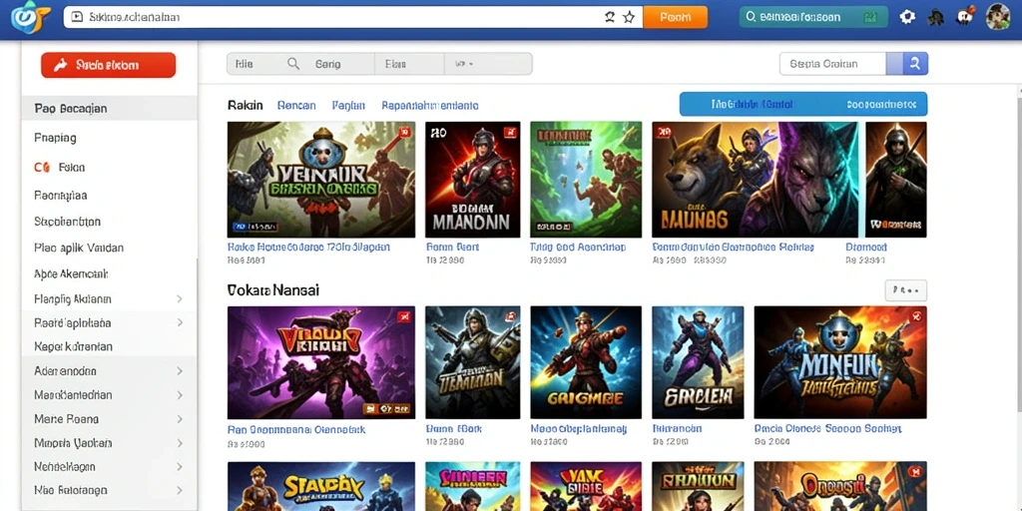Screen dimensions: 1022x511
Task: Open the 'Fomn Fert' link under MIANDNN
Action: (452, 248)
